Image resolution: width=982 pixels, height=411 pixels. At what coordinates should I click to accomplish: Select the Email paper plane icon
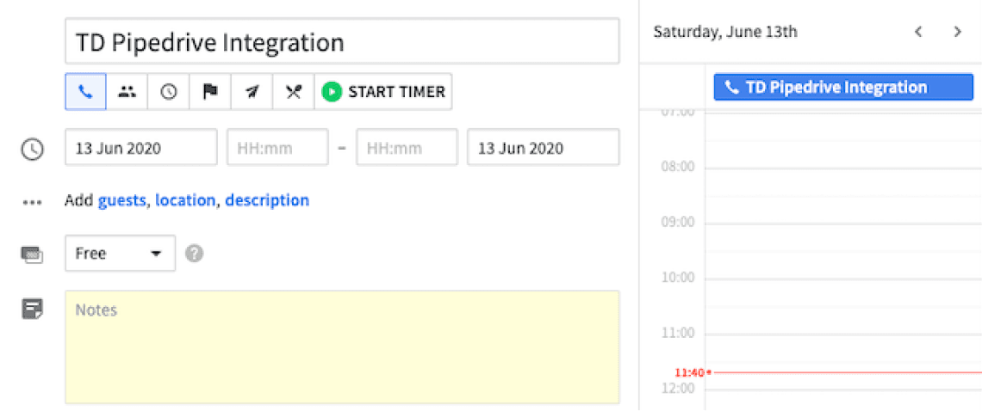(252, 92)
